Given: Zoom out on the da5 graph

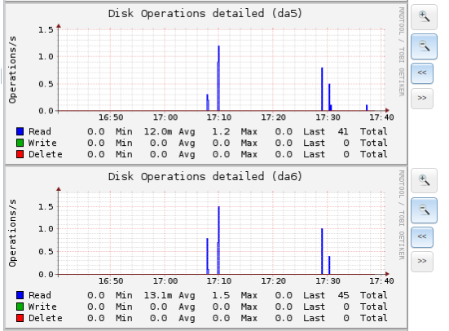Looking at the screenshot, I should 424,46.
